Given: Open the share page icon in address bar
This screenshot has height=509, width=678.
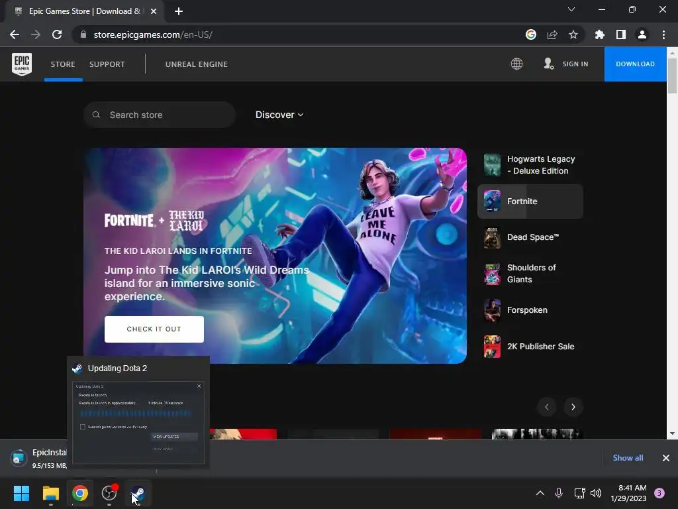Looking at the screenshot, I should click(552, 34).
